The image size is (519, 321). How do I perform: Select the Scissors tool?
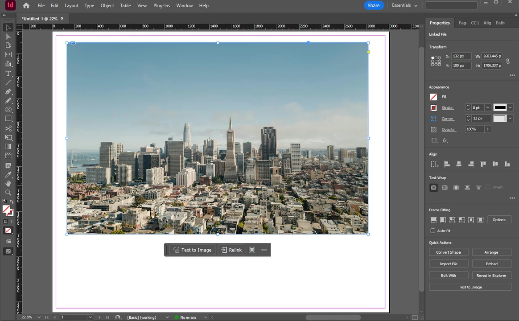pyautogui.click(x=8, y=128)
